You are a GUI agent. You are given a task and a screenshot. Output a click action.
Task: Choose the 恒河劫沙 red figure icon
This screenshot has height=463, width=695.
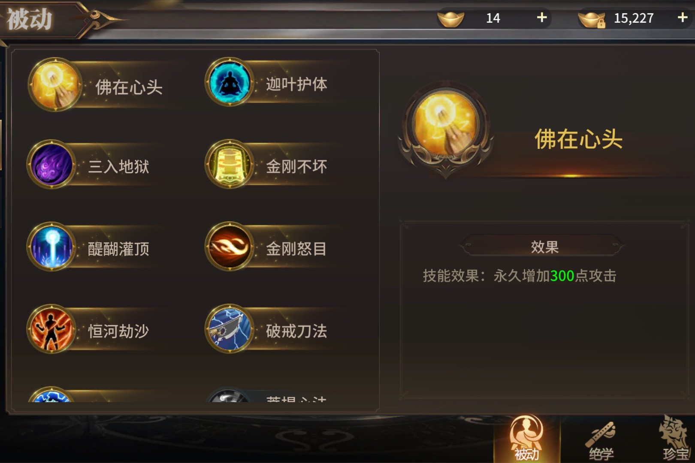(x=51, y=329)
